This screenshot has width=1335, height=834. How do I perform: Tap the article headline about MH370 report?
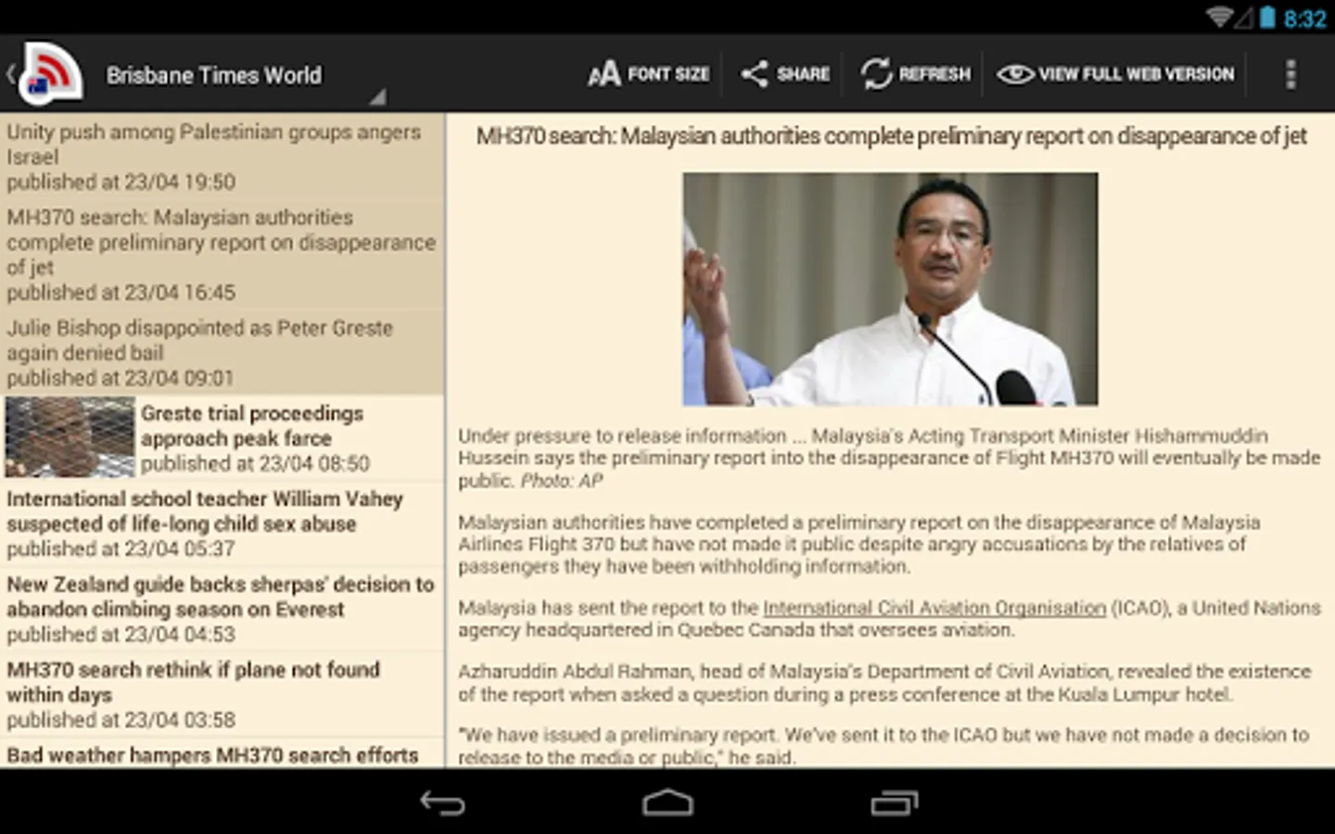point(891,136)
